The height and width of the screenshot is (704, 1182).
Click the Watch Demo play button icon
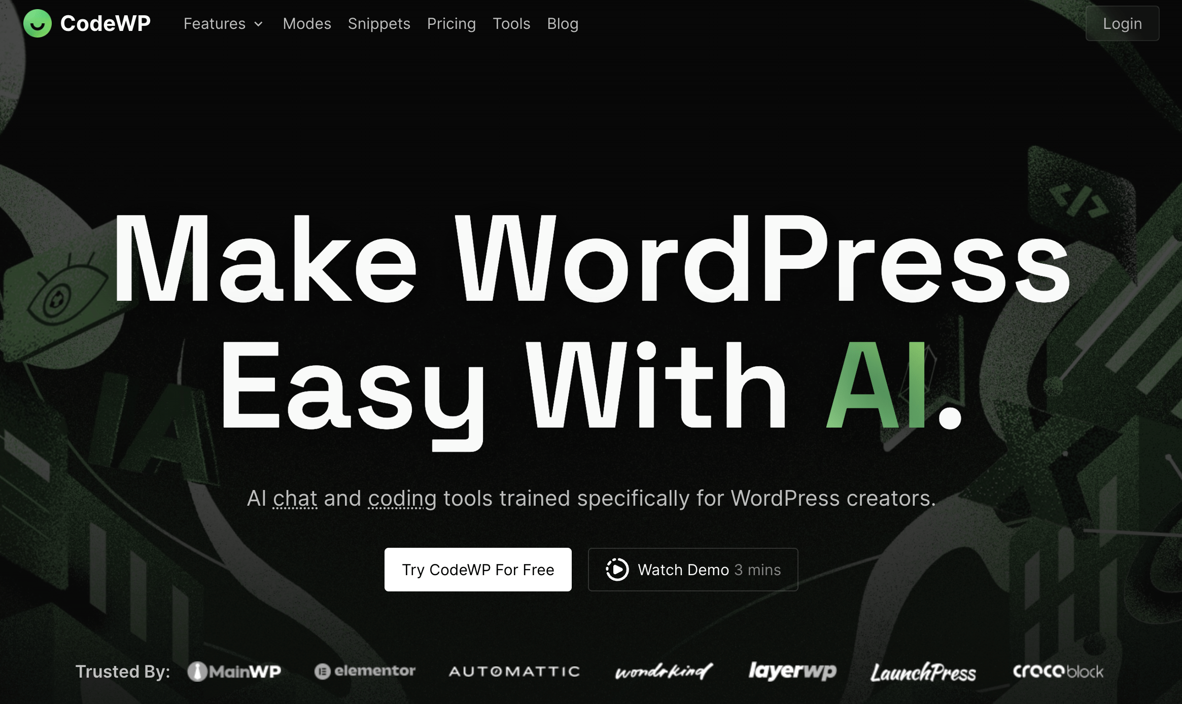[x=616, y=570]
